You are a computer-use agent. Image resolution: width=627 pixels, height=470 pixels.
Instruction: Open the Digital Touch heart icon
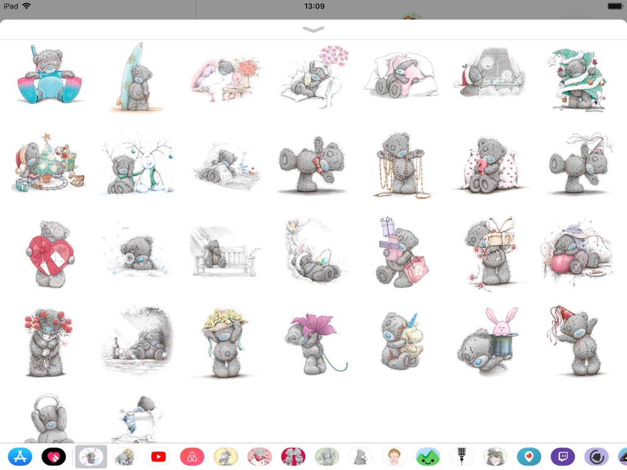pyautogui.click(x=53, y=456)
